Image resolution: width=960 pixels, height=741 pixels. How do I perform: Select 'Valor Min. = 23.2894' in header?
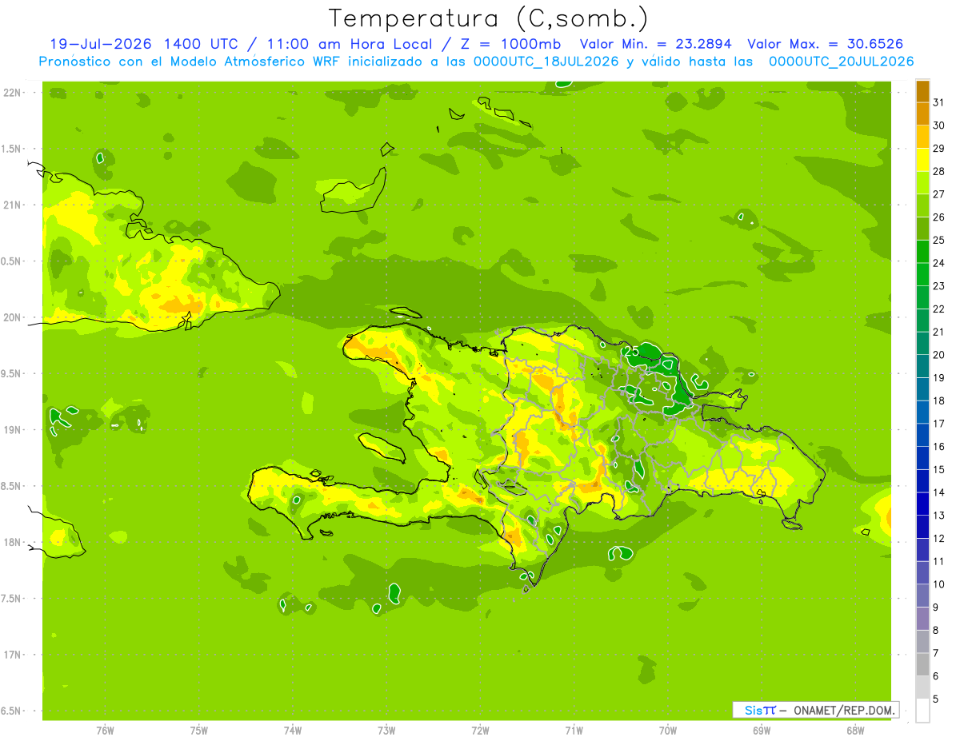[x=658, y=44]
